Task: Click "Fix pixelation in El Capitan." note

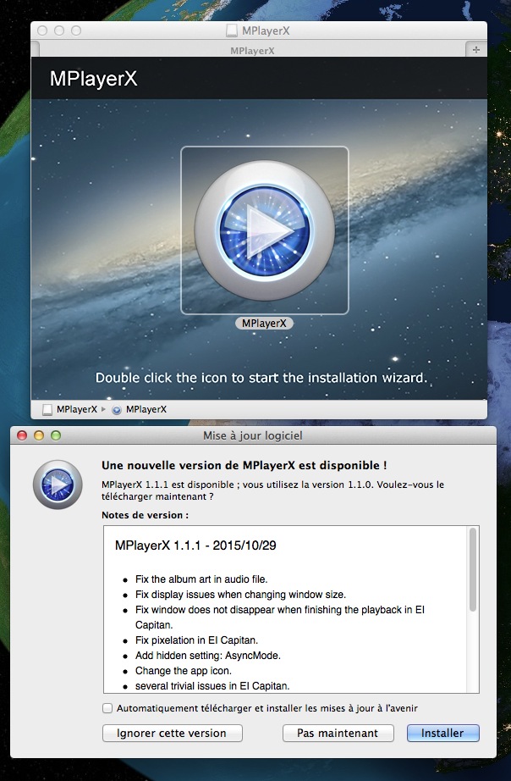Action: coord(196,640)
